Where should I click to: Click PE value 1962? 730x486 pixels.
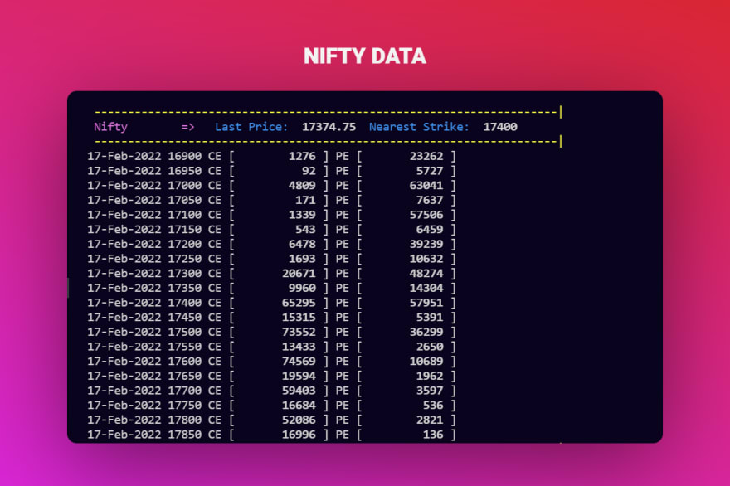click(429, 377)
